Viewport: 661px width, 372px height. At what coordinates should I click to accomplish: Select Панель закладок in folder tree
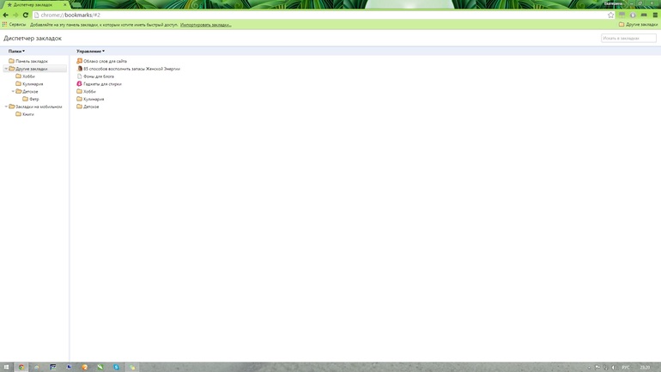point(32,61)
